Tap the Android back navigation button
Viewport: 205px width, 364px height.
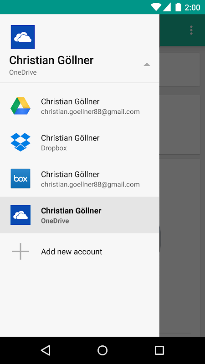click(x=46, y=350)
